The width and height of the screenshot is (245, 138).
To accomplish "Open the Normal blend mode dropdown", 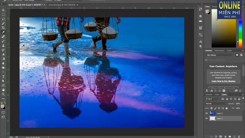I will tap(216, 103).
